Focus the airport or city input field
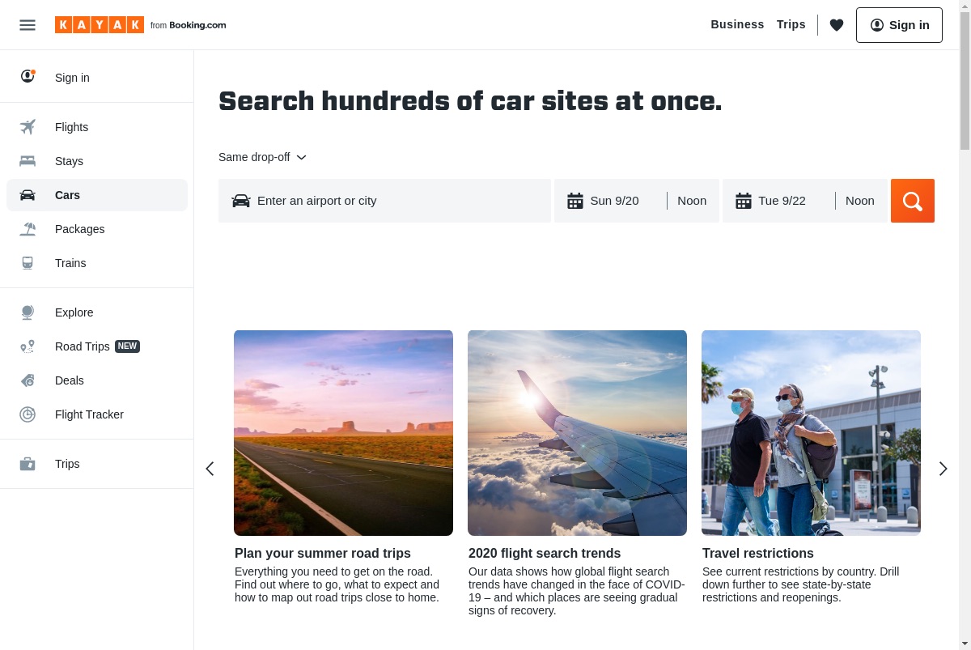 384,201
